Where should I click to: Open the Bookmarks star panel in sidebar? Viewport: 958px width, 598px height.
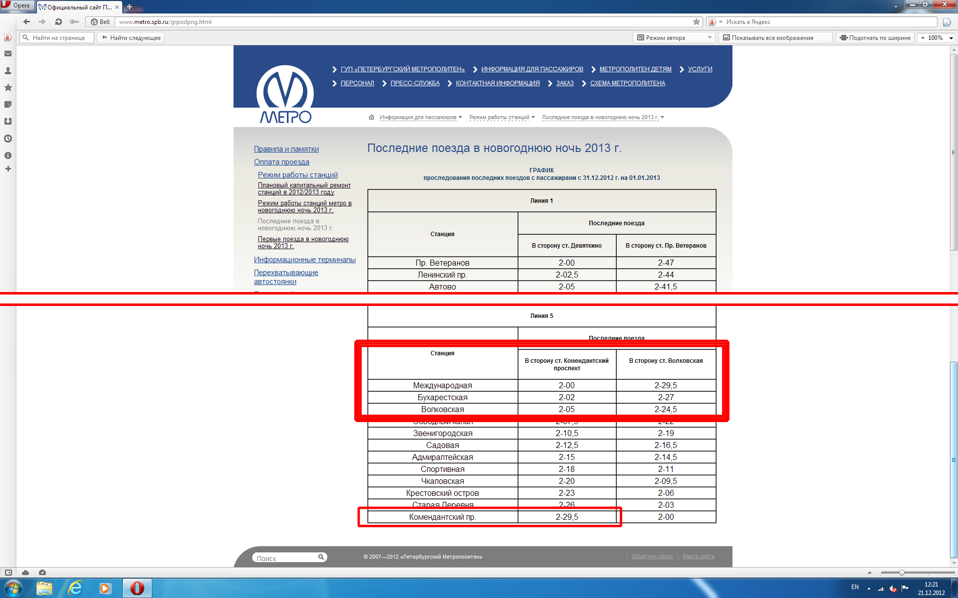click(x=8, y=88)
